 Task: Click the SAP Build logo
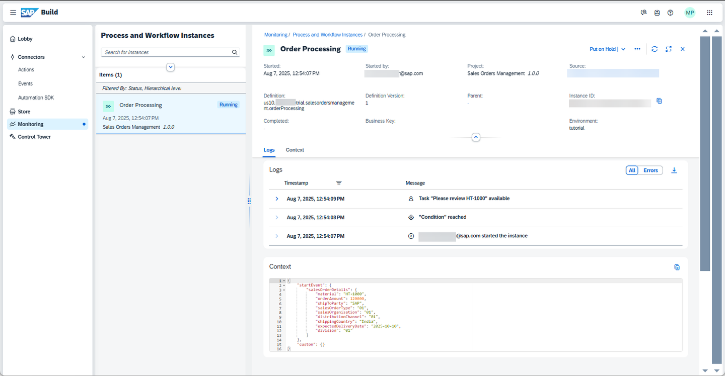39,13
